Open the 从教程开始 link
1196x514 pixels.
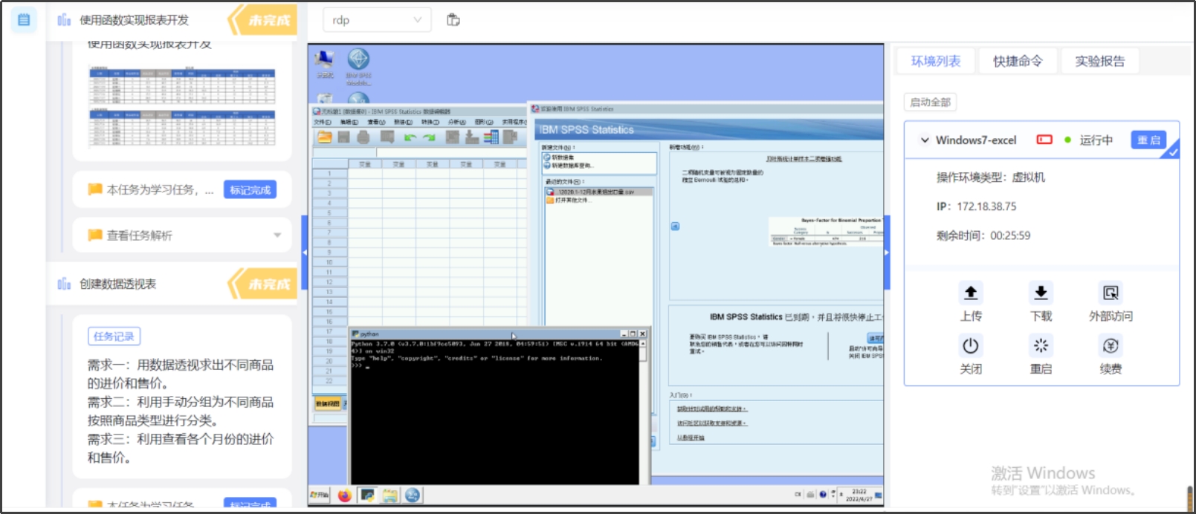coord(691,437)
